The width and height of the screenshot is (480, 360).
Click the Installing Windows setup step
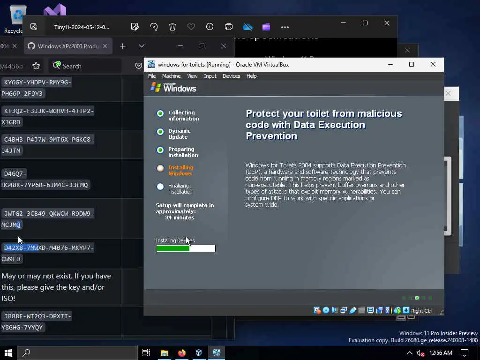(x=175, y=170)
